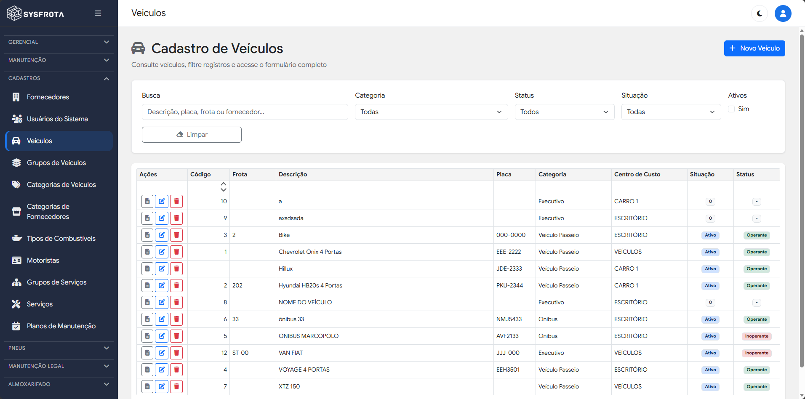Open Serviços in the sidebar

(59, 304)
